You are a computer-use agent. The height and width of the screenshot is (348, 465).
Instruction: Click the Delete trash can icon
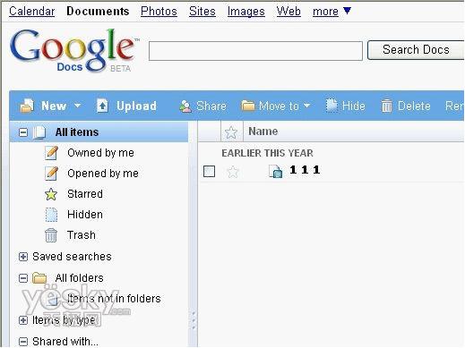[386, 106]
